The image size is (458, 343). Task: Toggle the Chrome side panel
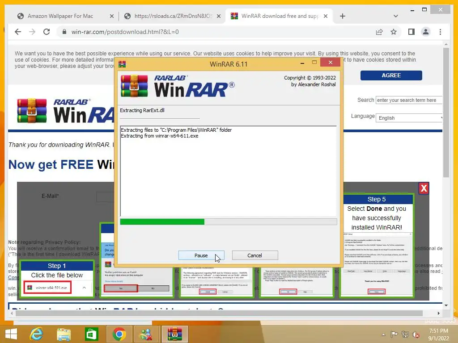(x=411, y=32)
